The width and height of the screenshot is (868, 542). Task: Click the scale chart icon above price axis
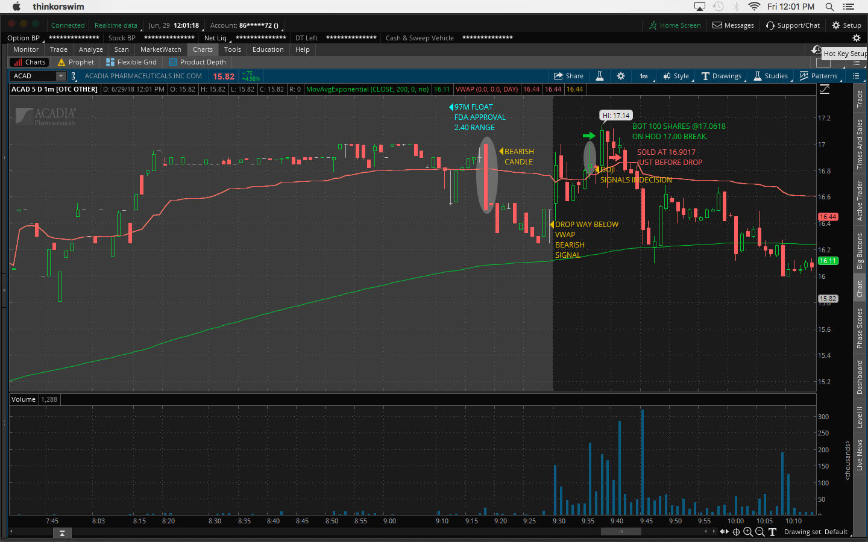pyautogui.click(x=825, y=89)
